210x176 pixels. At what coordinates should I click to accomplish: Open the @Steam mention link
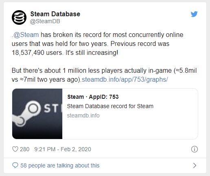26,35
